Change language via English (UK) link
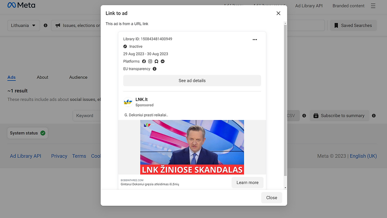The height and width of the screenshot is (218, 387). pos(363,156)
